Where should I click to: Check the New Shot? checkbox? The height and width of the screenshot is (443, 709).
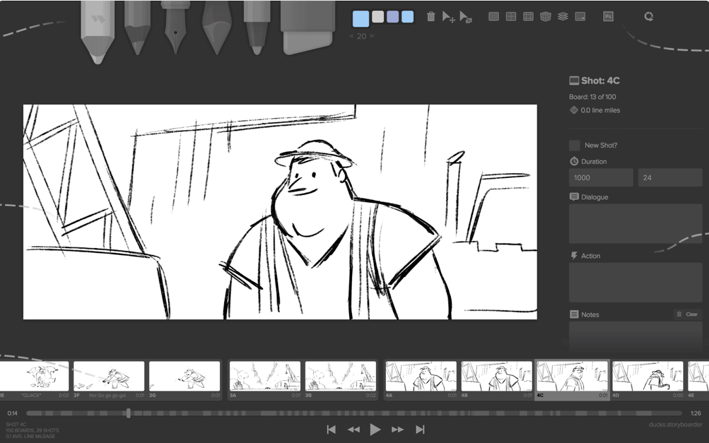(x=574, y=145)
